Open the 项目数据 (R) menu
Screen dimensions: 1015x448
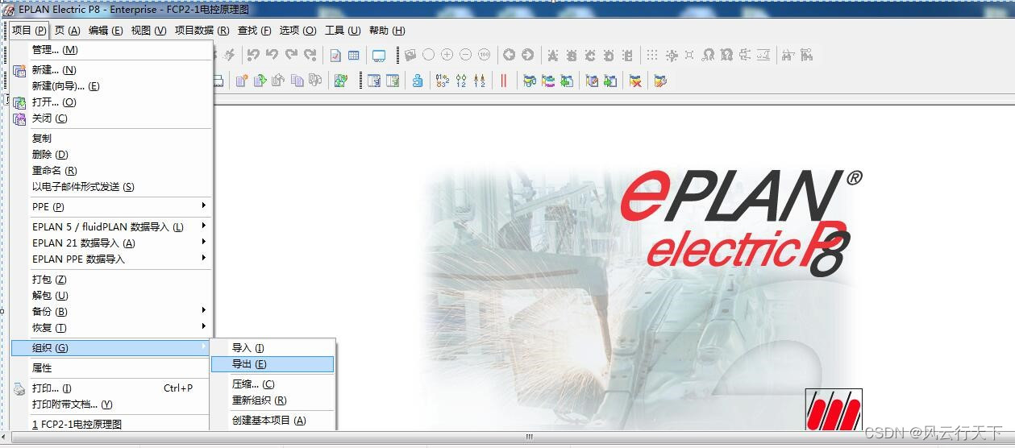[x=202, y=31]
